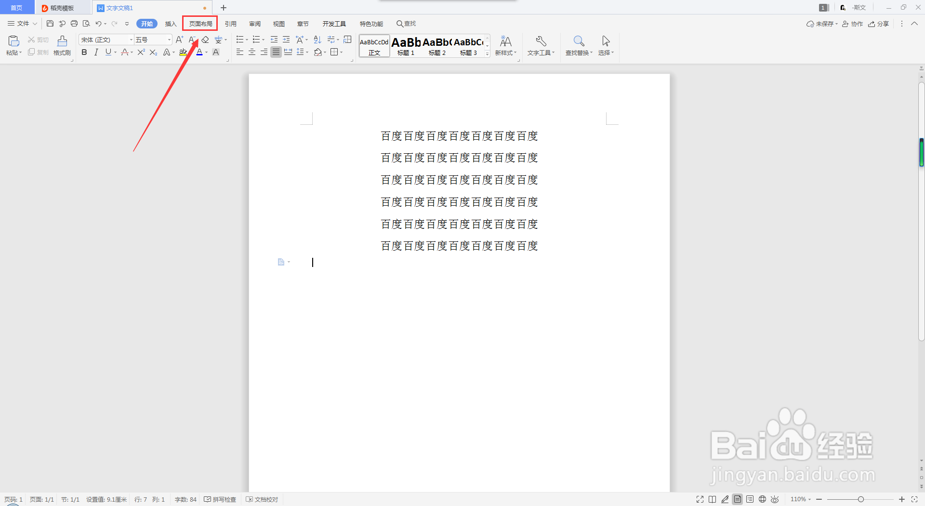925x506 pixels.
Task: Click the Print icon in quick access toolbar
Action: pos(74,24)
